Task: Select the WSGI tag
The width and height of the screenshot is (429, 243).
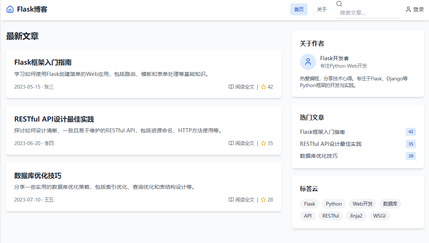Action: tap(379, 216)
